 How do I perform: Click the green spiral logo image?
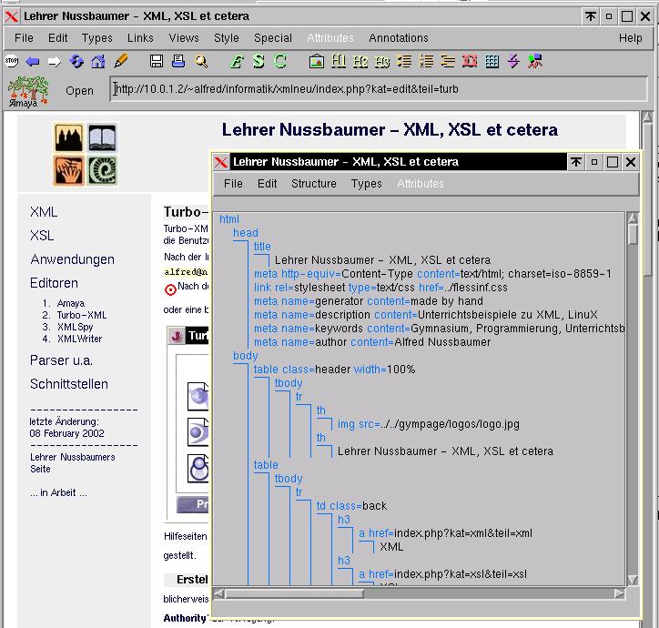click(103, 170)
